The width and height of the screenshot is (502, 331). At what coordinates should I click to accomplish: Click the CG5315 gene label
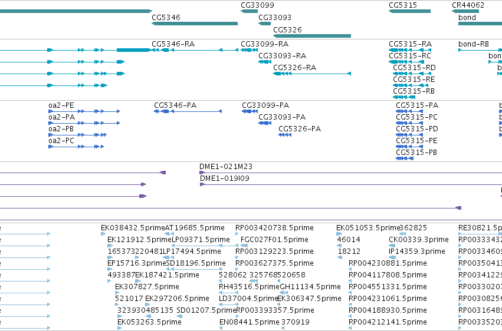coord(403,5)
